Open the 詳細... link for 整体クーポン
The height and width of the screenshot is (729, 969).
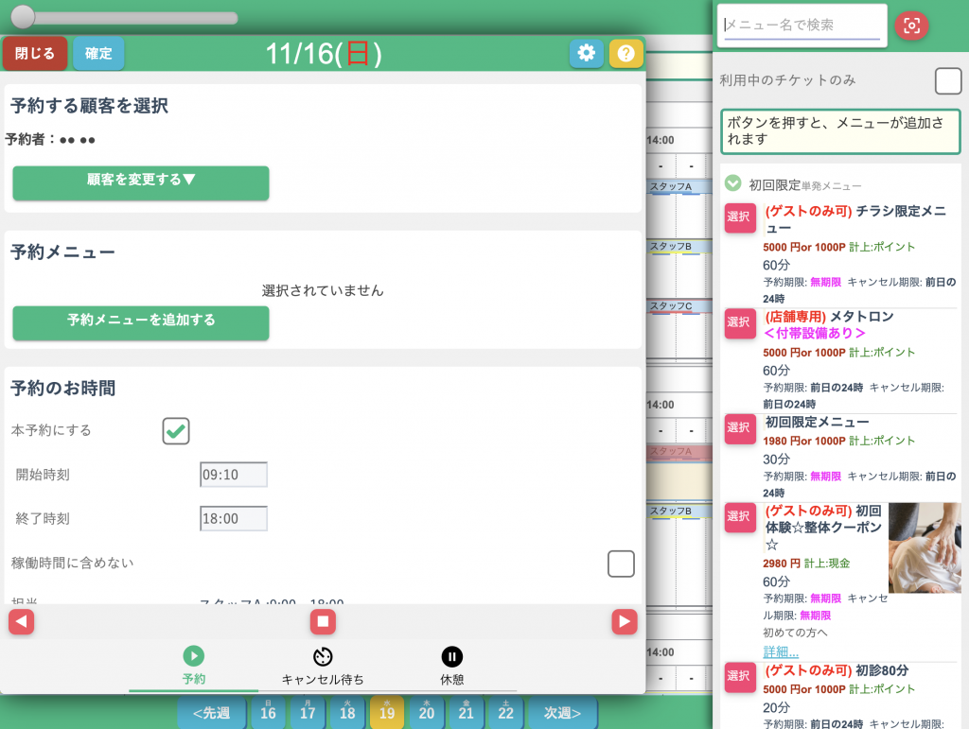tap(781, 651)
